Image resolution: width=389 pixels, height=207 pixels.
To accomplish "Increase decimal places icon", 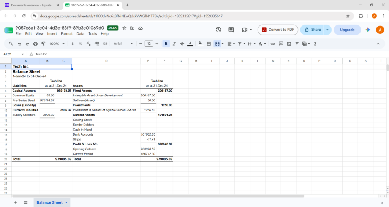I will click(97, 44).
